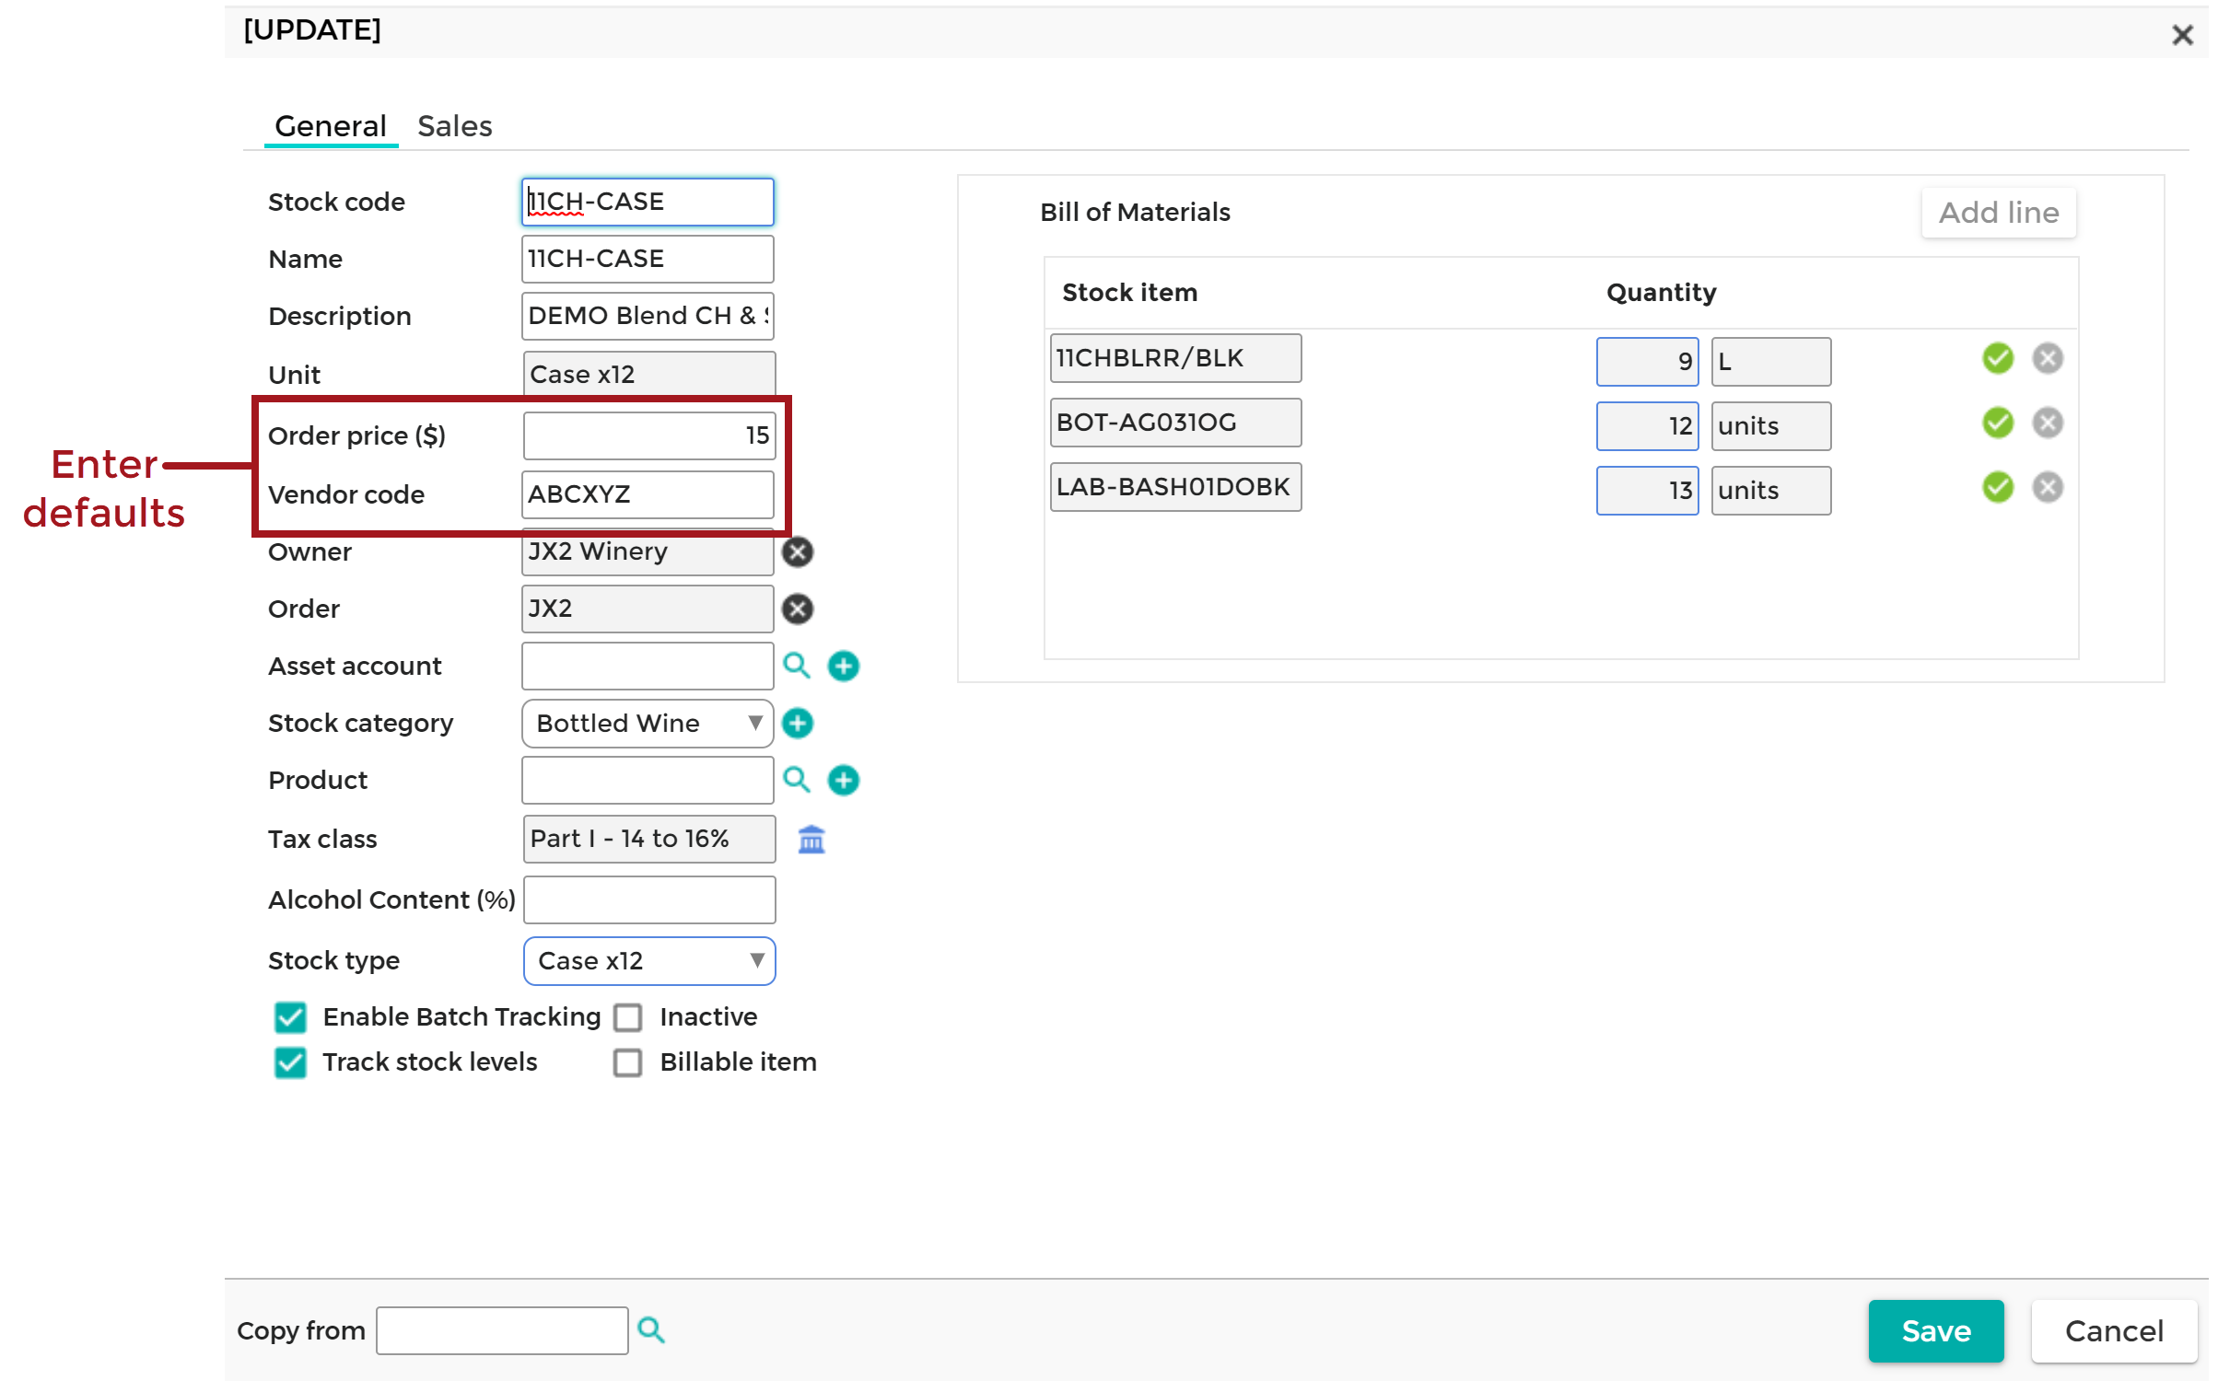2218x1392 pixels.
Task: Click the Stock item column header
Action: pos(1129,293)
